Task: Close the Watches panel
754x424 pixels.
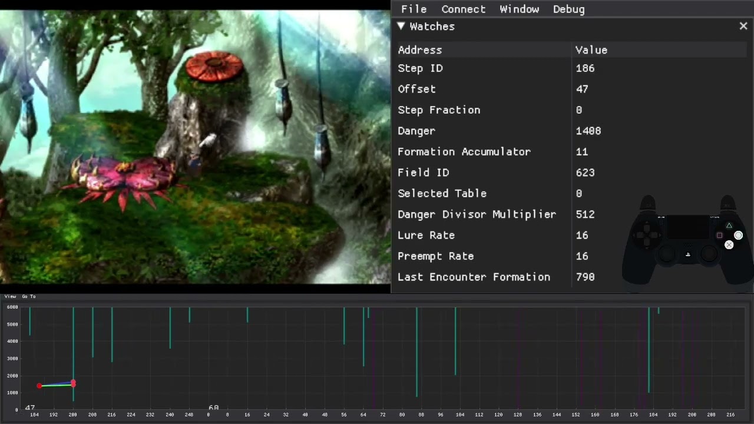Action: tap(743, 26)
